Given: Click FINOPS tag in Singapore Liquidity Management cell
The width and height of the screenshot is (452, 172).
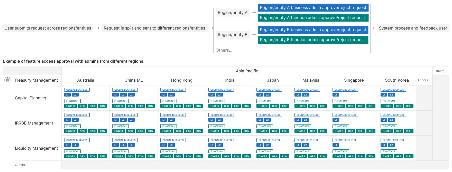Looking at the screenshot, I should [339, 156].
